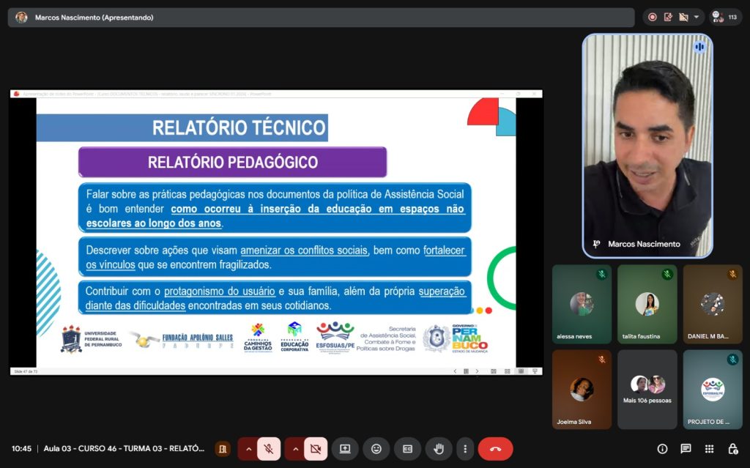Image resolution: width=750 pixels, height=468 pixels.
Task: Open the three-dot more options menu
Action: click(x=464, y=448)
